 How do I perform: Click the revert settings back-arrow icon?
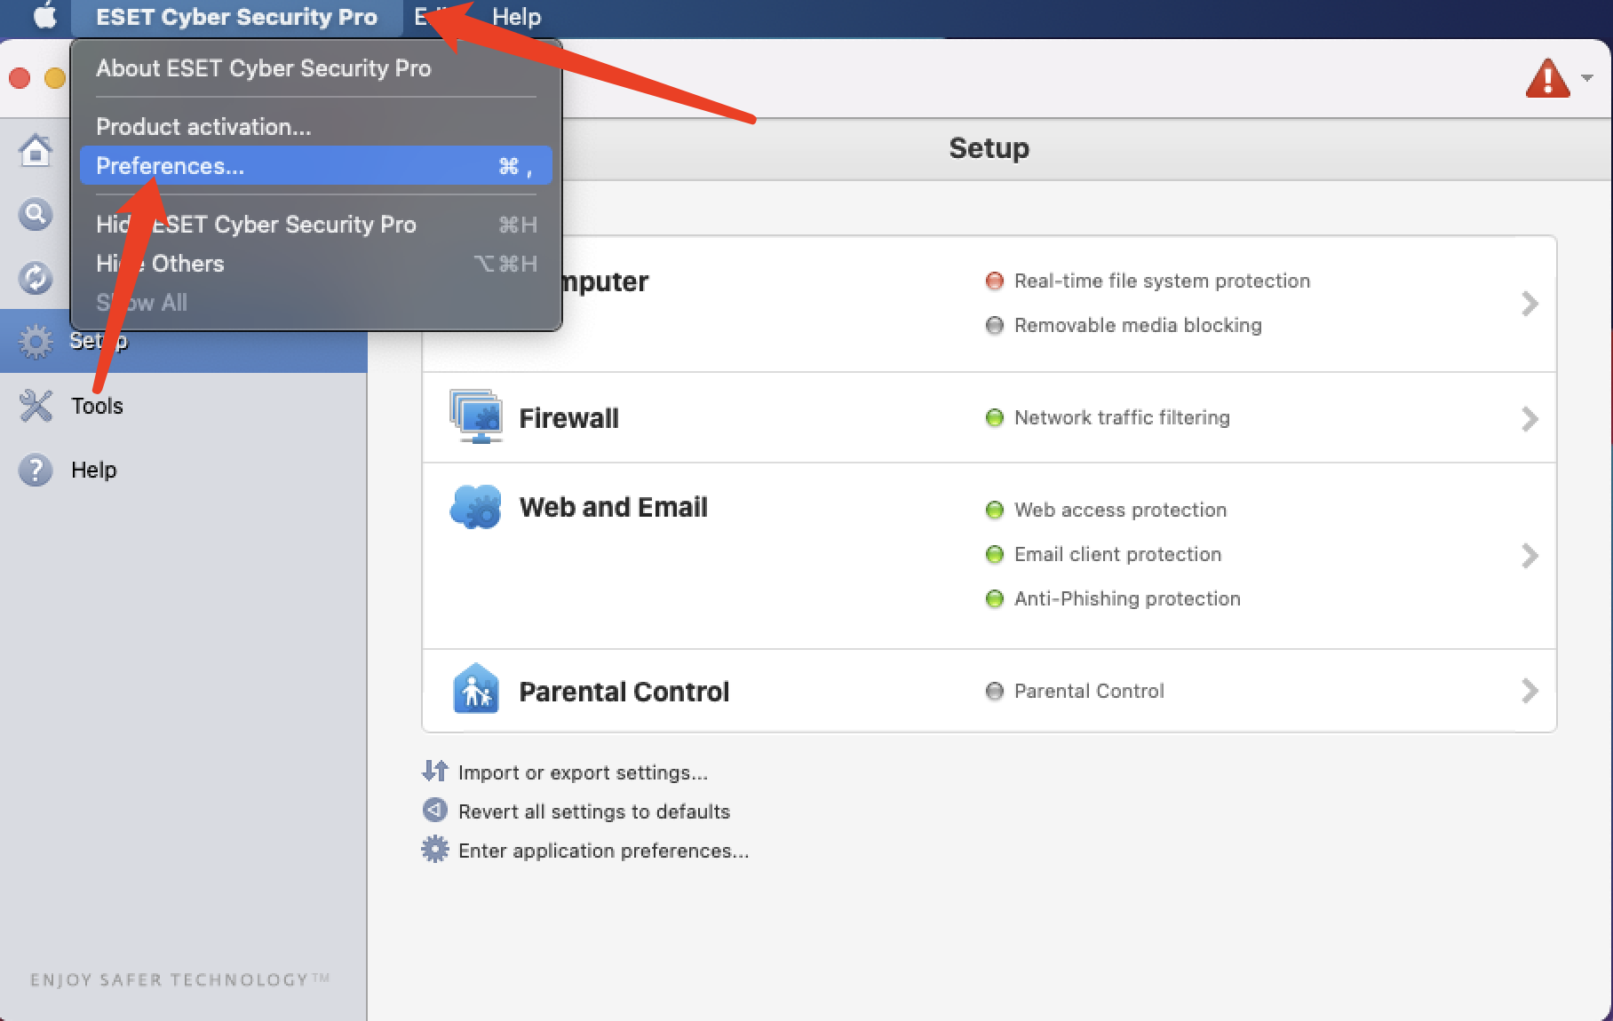point(434,810)
